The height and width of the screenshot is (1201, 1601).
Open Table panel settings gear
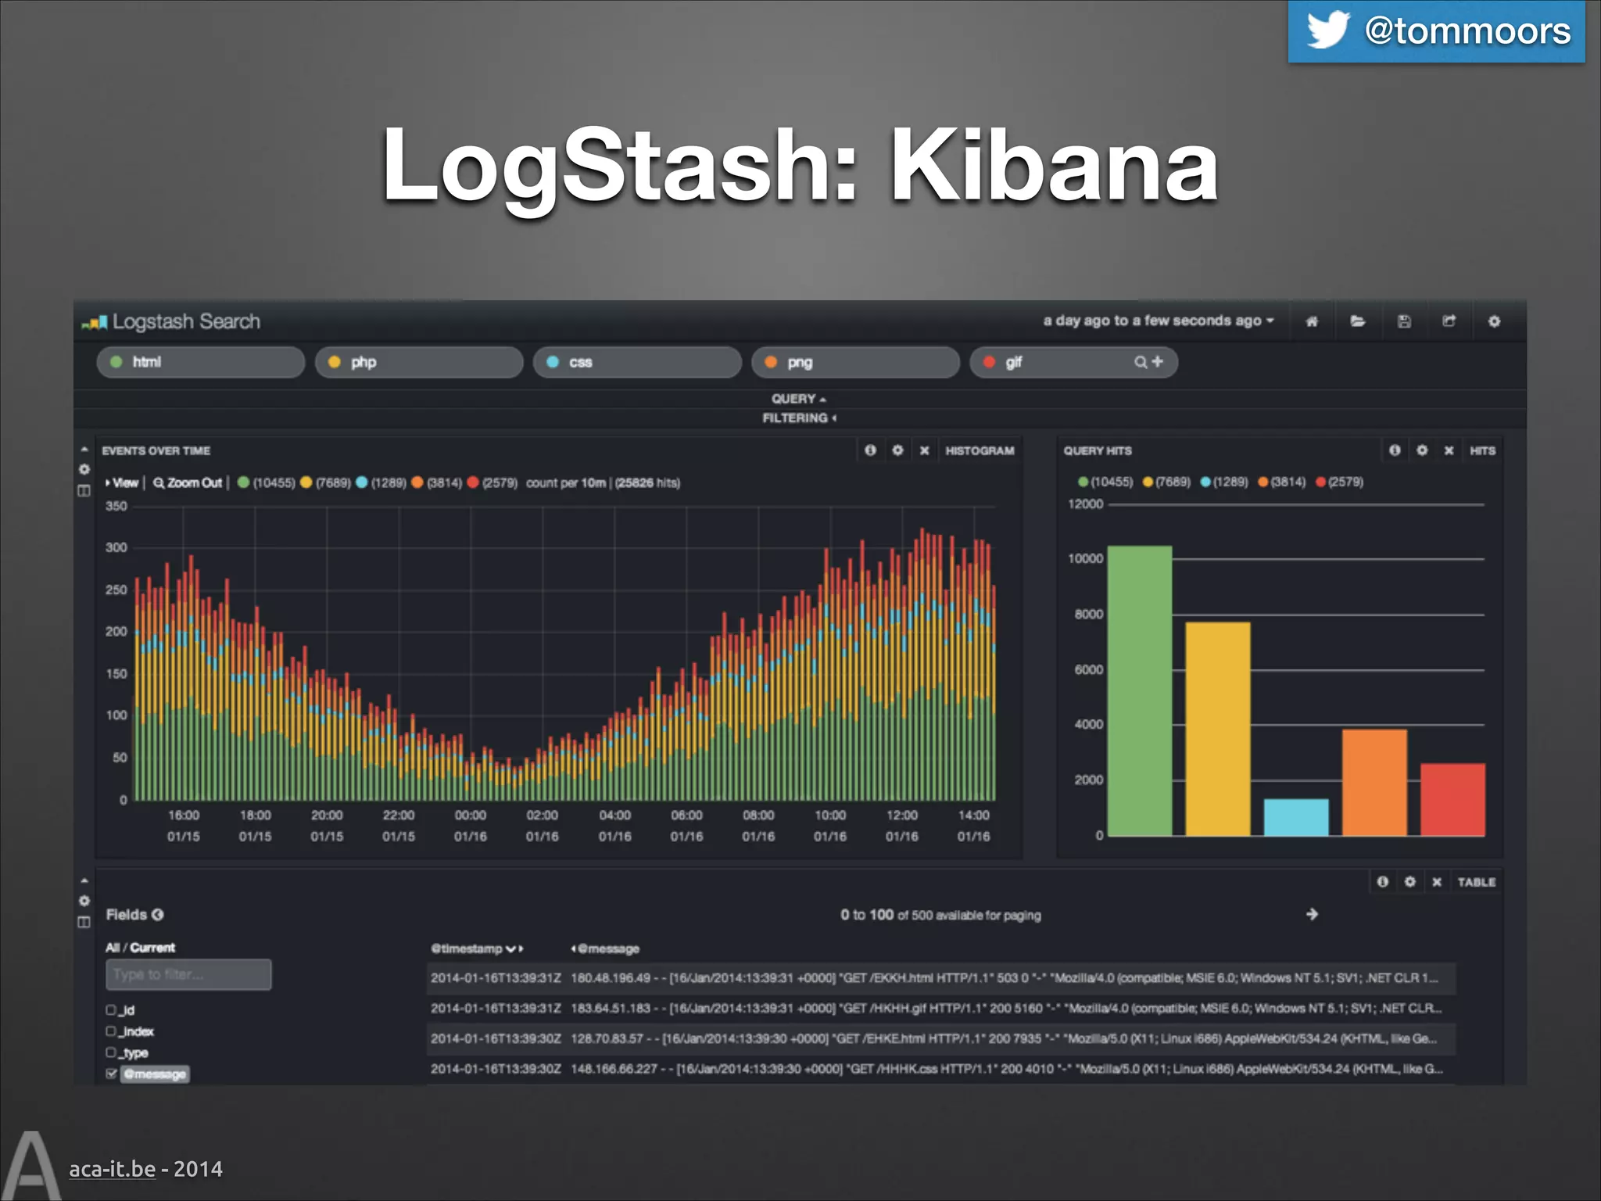pos(1409,882)
